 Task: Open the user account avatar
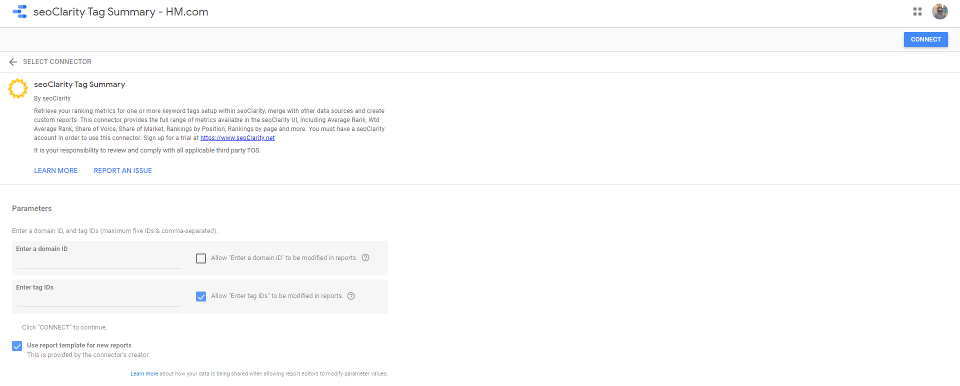pyautogui.click(x=939, y=11)
